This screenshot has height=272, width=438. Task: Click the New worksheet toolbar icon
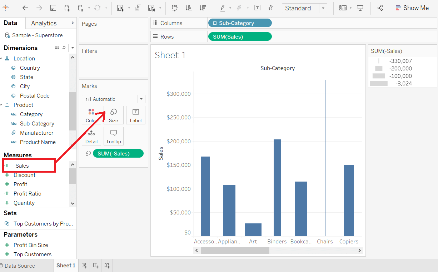click(120, 8)
